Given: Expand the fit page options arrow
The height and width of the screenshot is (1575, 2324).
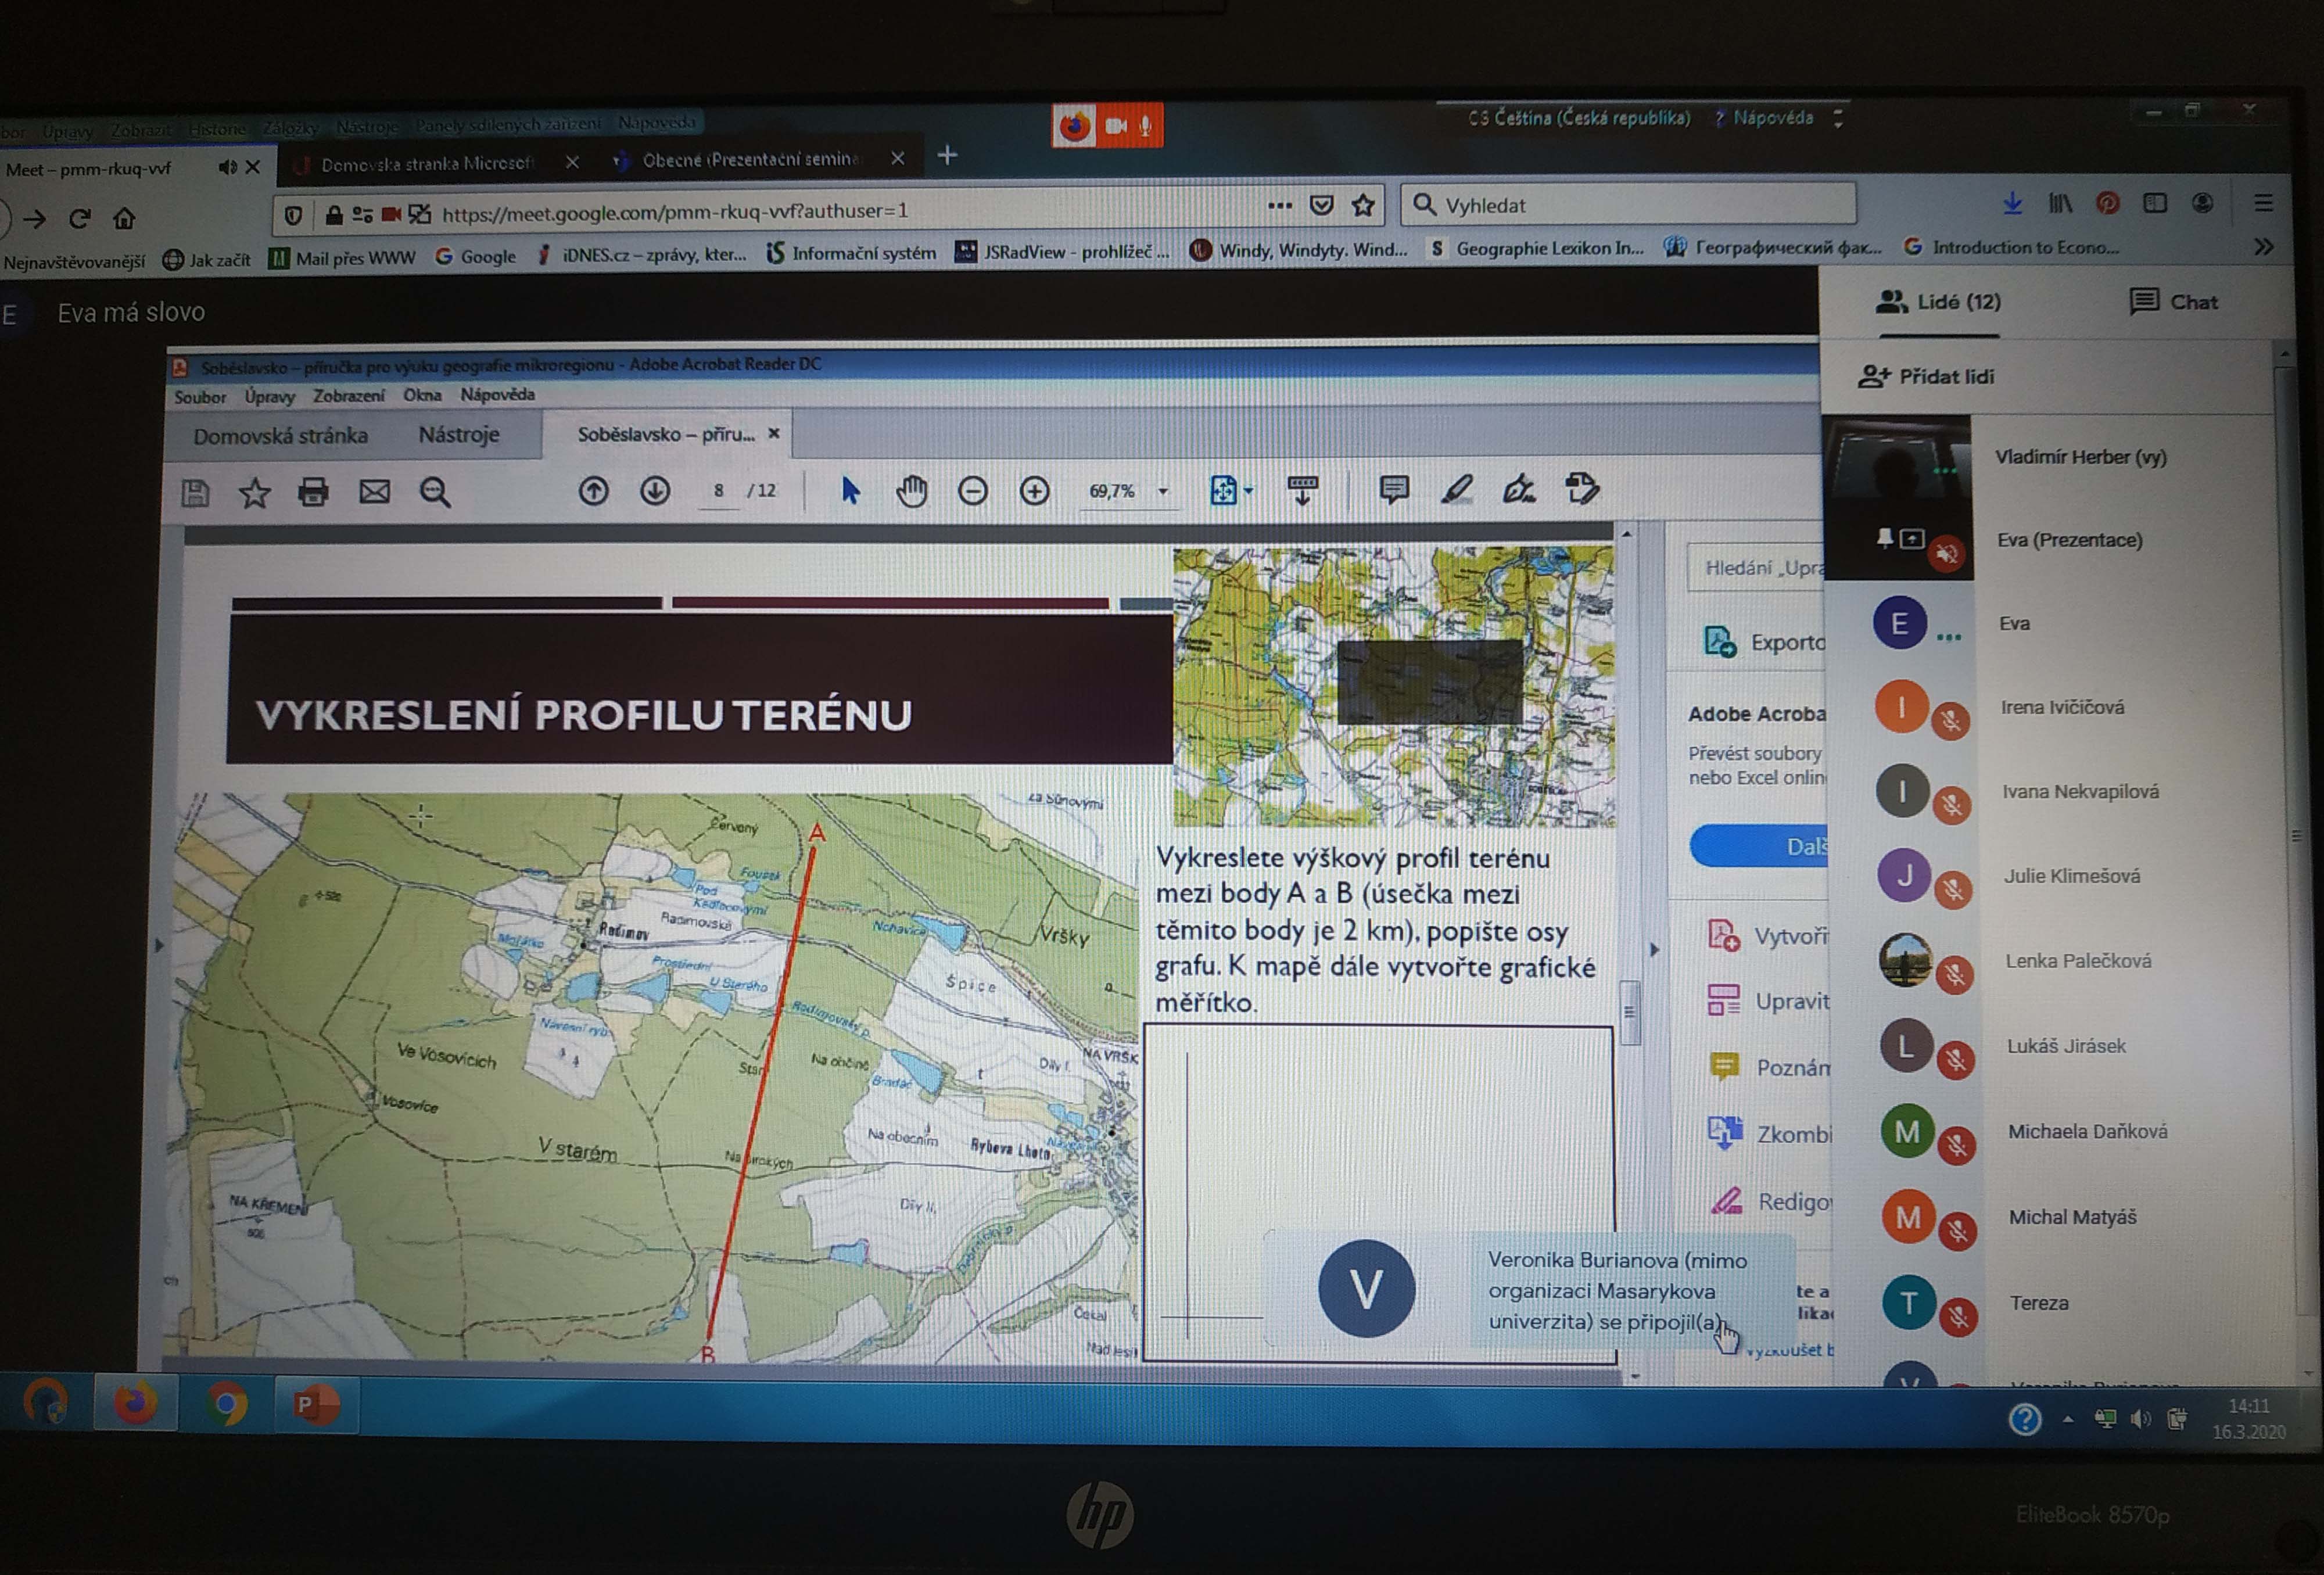Looking at the screenshot, I should (1249, 490).
